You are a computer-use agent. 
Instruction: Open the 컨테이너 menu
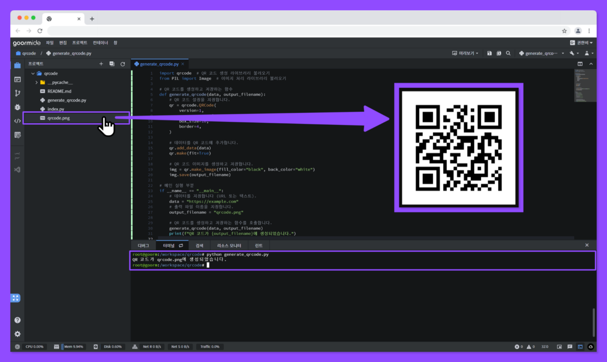100,42
